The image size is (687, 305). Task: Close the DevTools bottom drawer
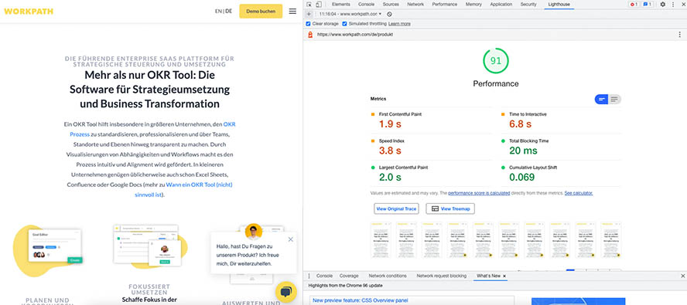tap(682, 276)
